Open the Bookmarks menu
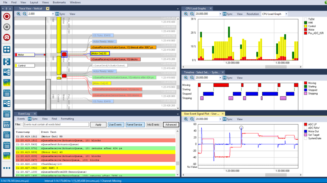The height and width of the screenshot is (183, 327). [x=59, y=2]
